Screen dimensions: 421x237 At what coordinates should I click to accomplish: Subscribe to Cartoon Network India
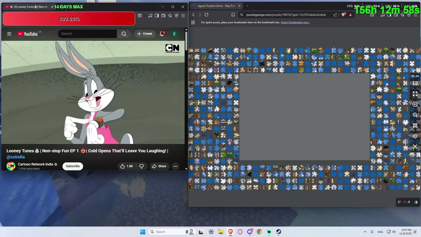tap(73, 166)
